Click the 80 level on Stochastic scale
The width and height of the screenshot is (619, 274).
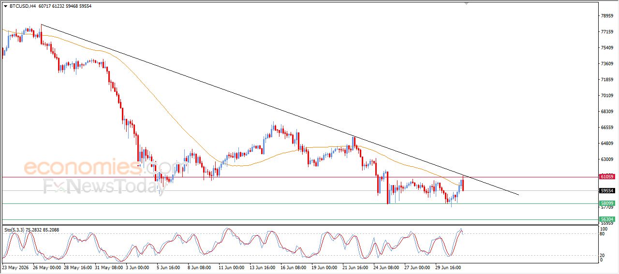click(602, 234)
